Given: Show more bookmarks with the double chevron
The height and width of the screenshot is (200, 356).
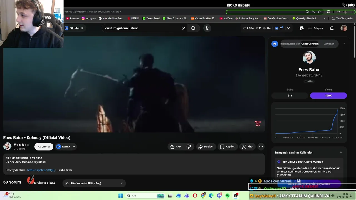Looking at the screenshot, I should point(324,19).
